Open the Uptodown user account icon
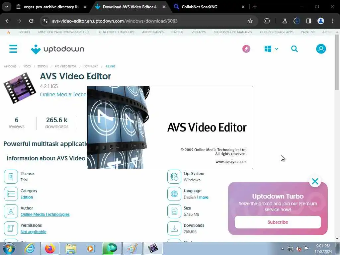Screen dimensions: 340x255 321,49
